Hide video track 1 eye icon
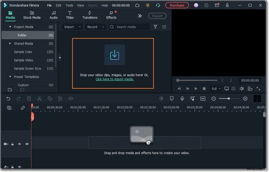The image size is (269, 172). point(27,144)
